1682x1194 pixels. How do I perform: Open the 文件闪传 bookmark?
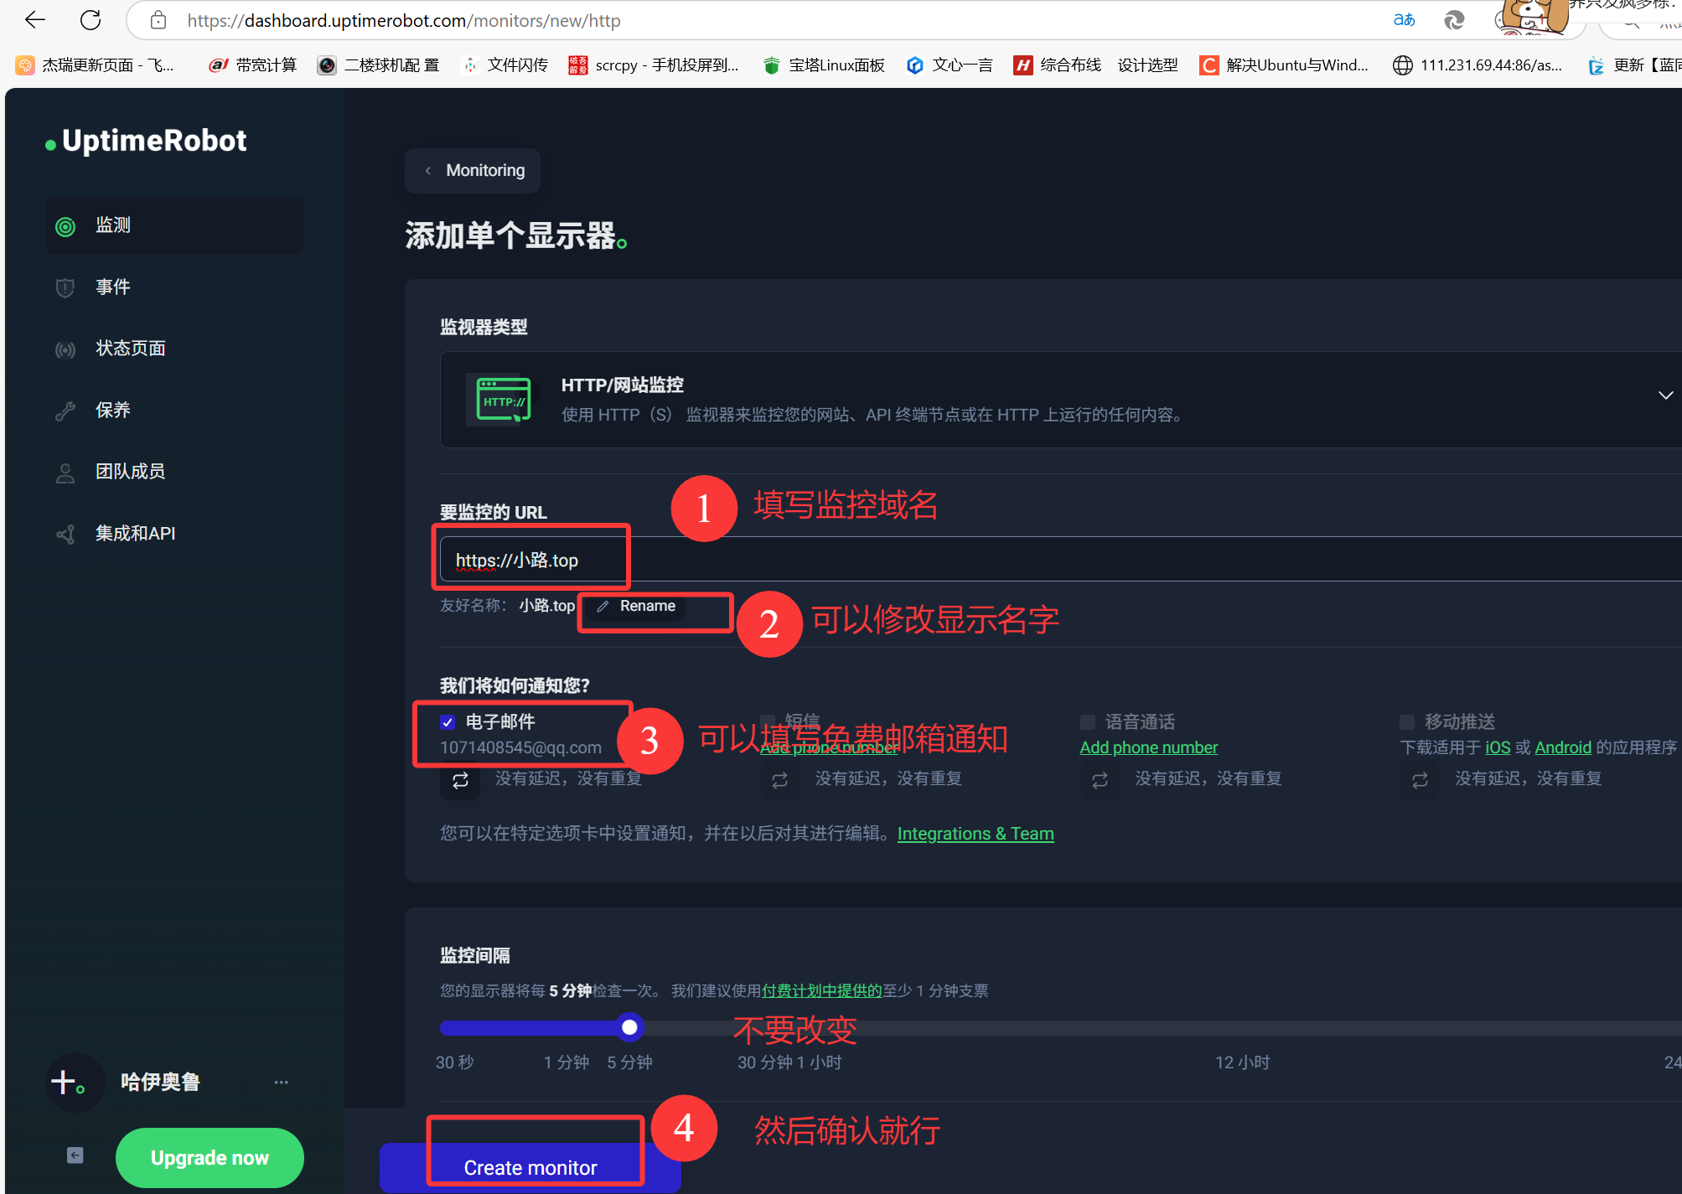(x=505, y=65)
